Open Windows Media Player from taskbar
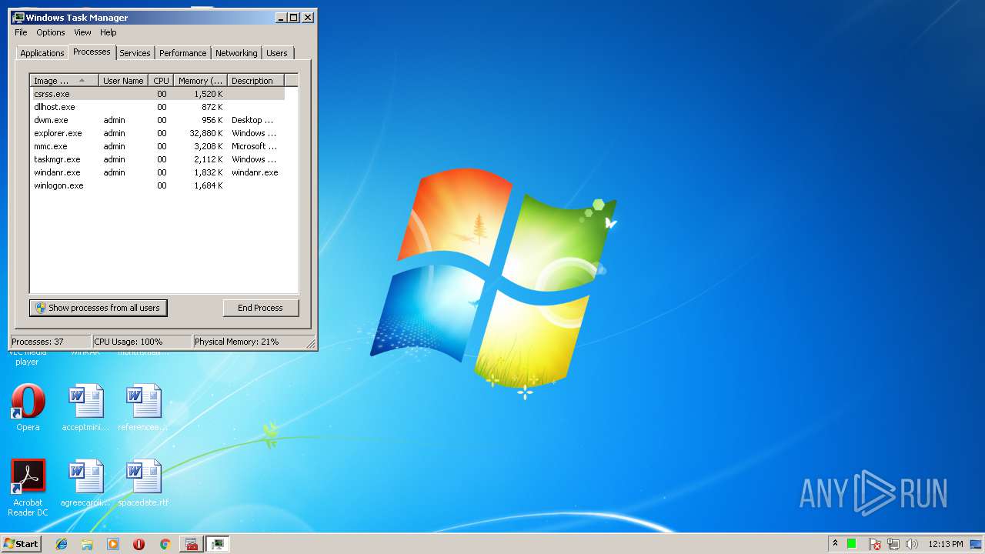The image size is (985, 554). [113, 544]
